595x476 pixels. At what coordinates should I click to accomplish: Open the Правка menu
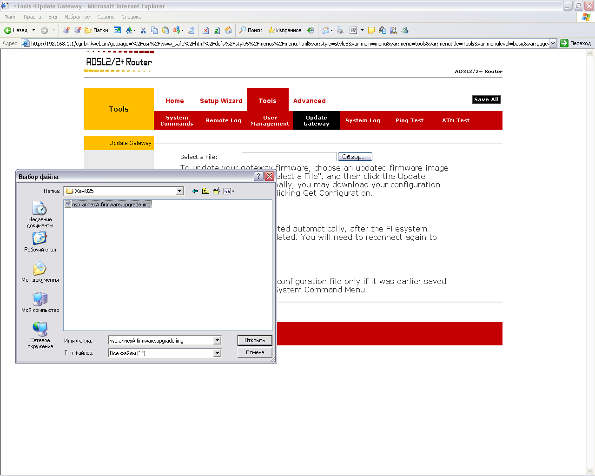click(x=33, y=17)
